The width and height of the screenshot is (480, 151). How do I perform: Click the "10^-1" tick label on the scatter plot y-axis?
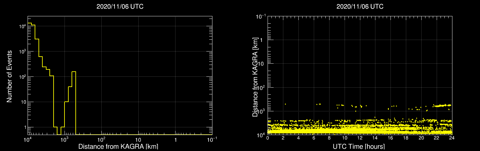[261, 16]
